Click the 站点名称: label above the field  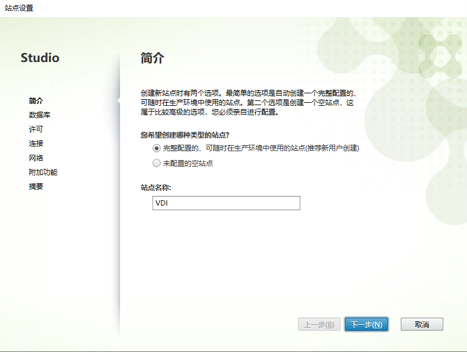pyautogui.click(x=160, y=188)
